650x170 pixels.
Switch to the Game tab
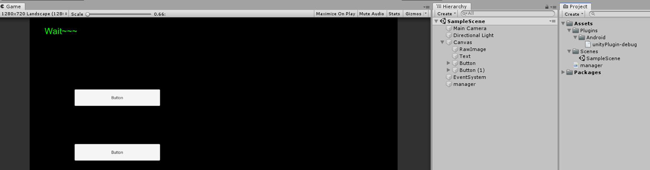[x=12, y=7]
